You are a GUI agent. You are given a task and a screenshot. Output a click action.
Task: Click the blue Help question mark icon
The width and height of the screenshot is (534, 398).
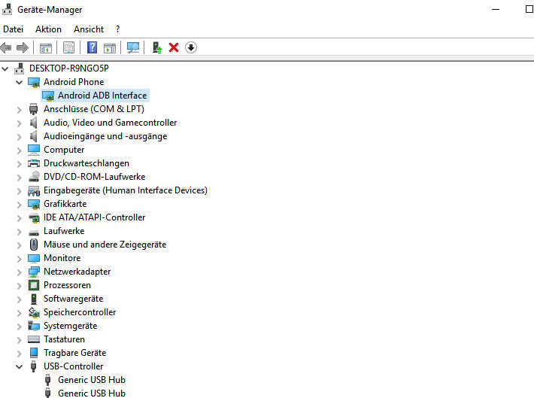pos(92,47)
